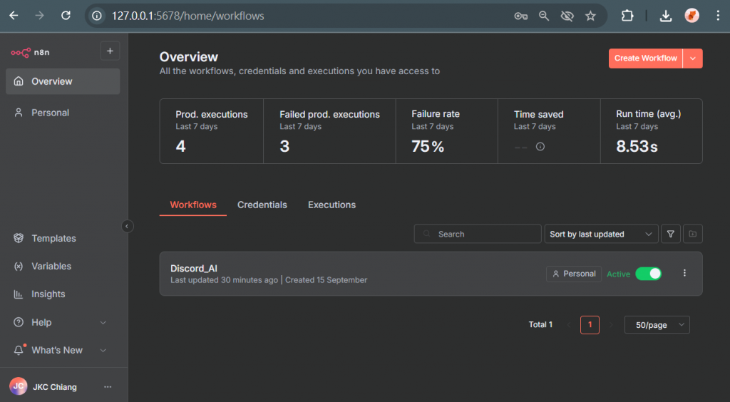Click the workflow Search field

(478, 234)
